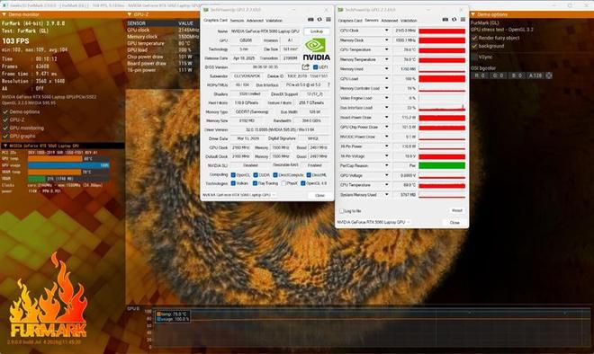Open the GPU selector dropdown in Sensors window

373,222
